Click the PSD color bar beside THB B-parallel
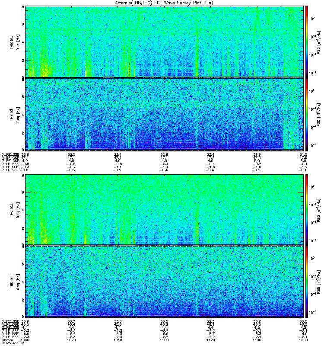 307,114
